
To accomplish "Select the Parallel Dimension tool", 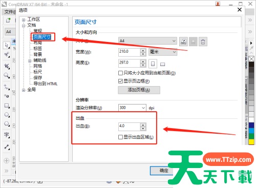I will coord(7,147).
